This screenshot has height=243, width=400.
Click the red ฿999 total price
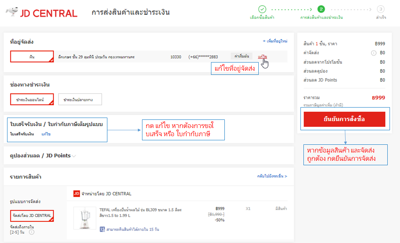point(378,97)
